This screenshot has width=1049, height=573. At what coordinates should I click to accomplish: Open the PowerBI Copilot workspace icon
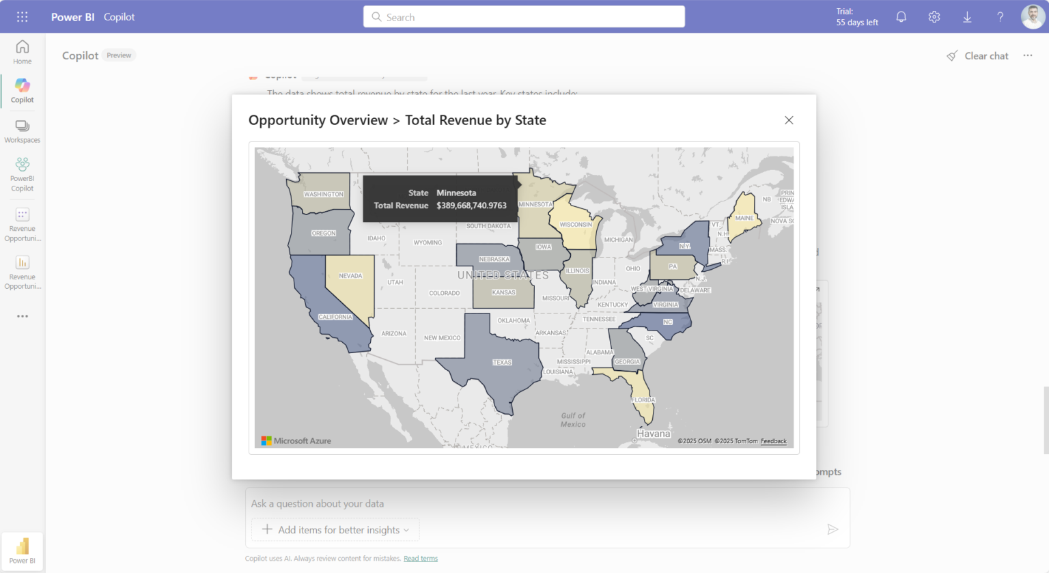click(23, 173)
